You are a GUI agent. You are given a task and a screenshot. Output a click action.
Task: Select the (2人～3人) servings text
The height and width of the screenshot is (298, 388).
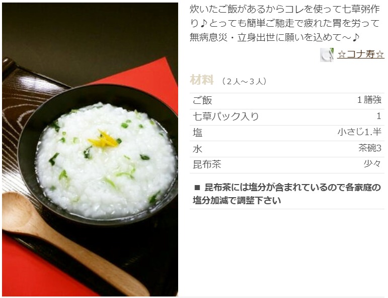[x=244, y=81]
